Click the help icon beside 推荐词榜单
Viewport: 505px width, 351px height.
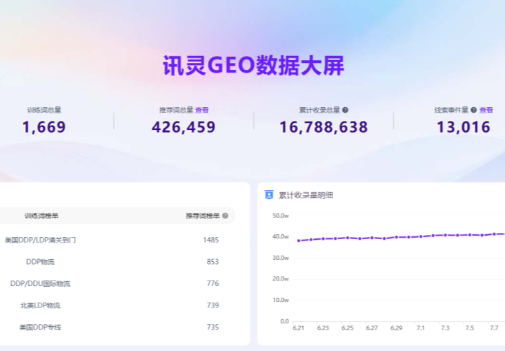(x=226, y=216)
